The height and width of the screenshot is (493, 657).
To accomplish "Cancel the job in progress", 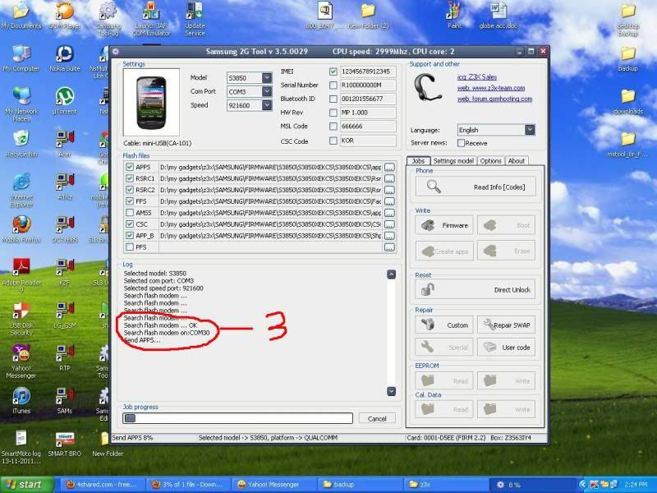I will pos(377,418).
